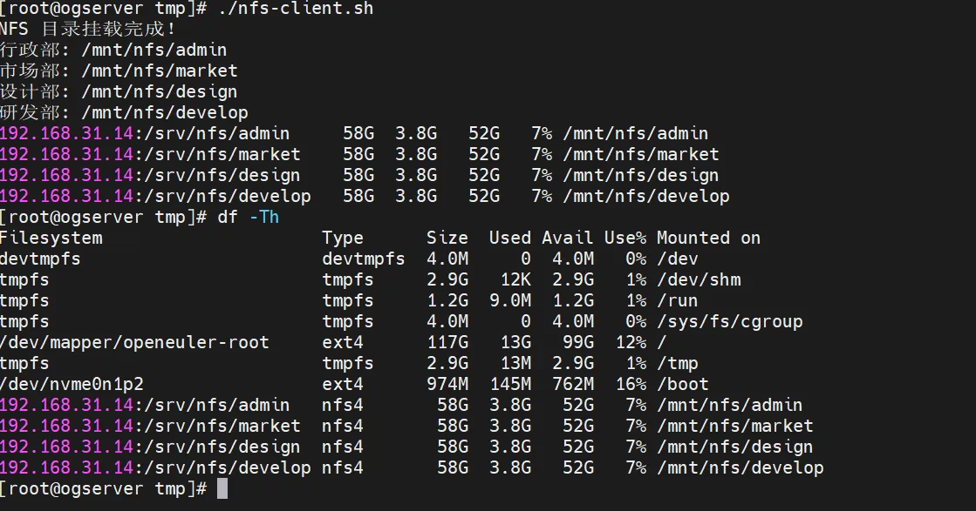Click the Size column header
Viewport: 976px width, 511px height.
[x=447, y=238]
